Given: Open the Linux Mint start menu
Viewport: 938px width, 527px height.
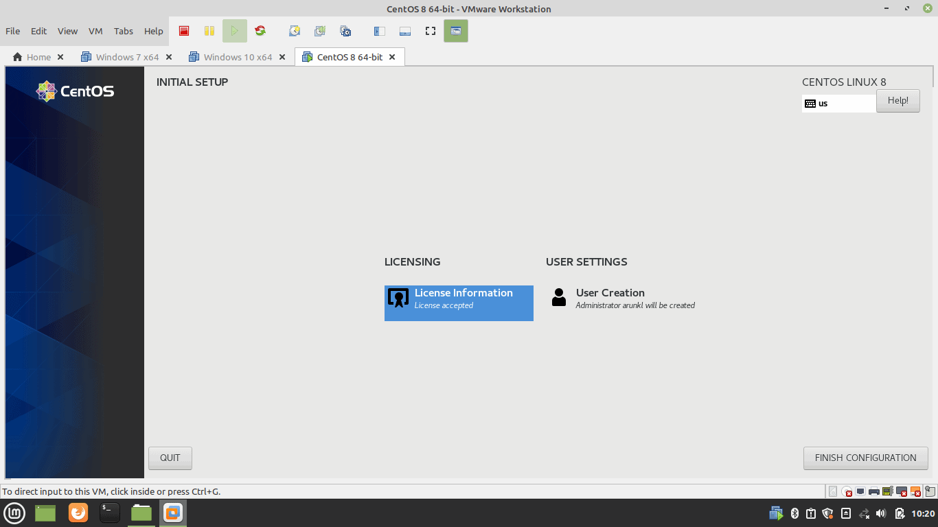Looking at the screenshot, I should tap(14, 513).
